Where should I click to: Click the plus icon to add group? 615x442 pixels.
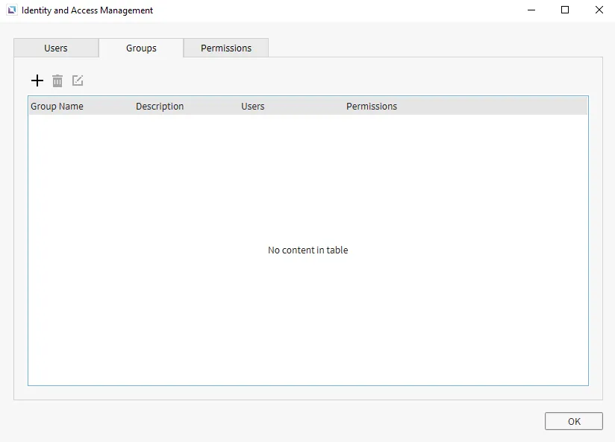click(x=37, y=80)
